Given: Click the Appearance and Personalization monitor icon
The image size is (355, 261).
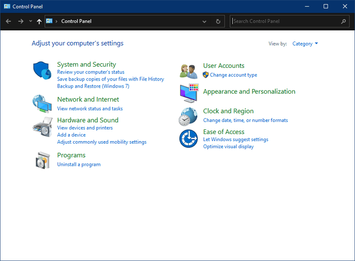Looking at the screenshot, I should [x=188, y=93].
